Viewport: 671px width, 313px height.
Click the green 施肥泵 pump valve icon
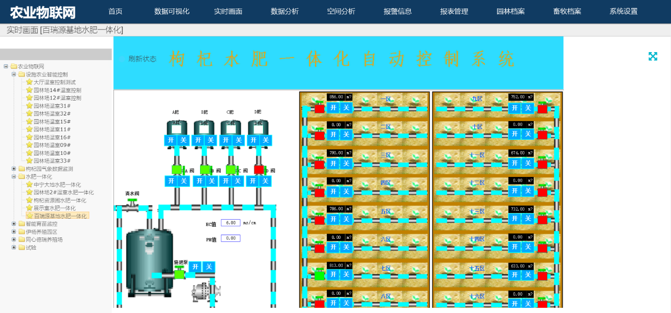click(179, 273)
